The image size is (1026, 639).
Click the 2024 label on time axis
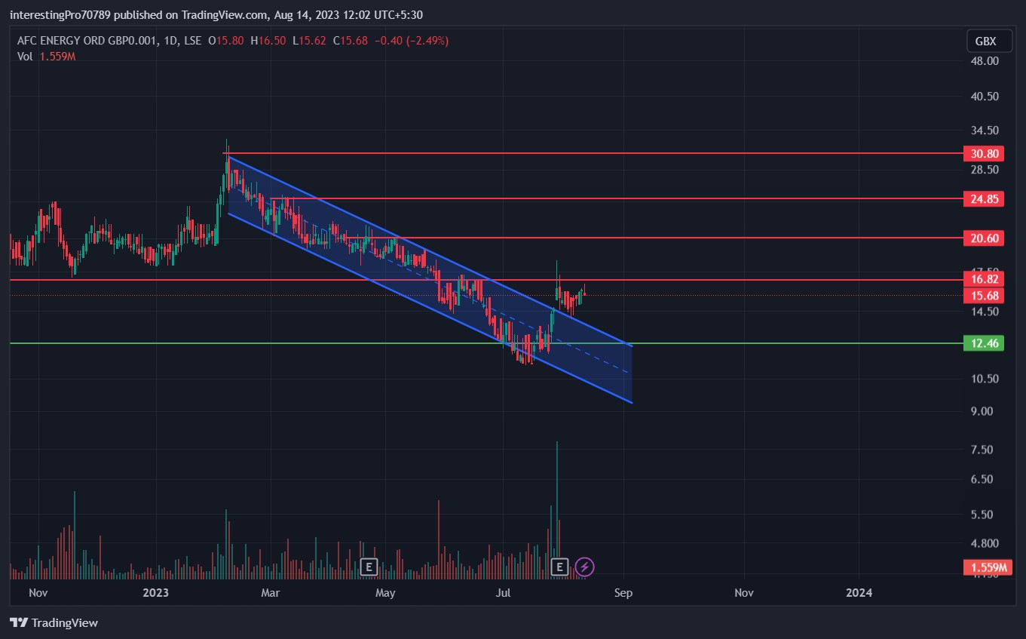[x=859, y=593]
